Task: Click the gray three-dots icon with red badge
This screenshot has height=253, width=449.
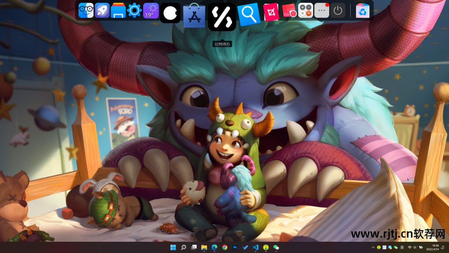Action: [x=321, y=10]
